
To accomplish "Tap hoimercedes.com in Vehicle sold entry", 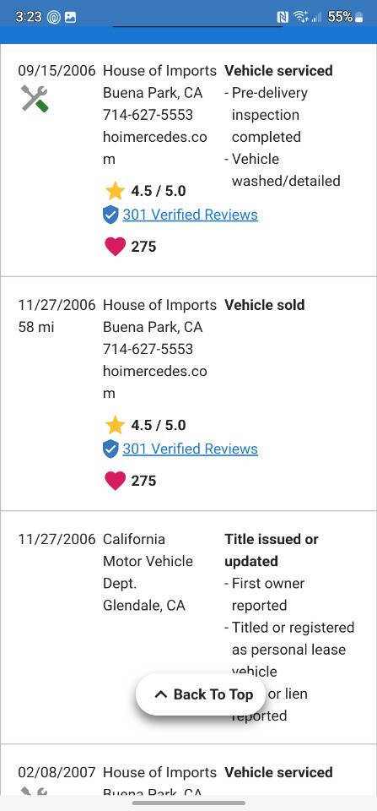I will [155, 382].
